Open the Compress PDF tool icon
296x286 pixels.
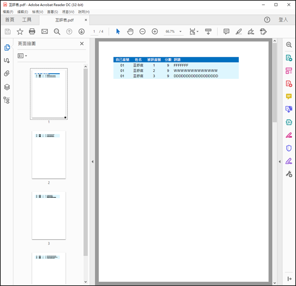click(x=289, y=122)
